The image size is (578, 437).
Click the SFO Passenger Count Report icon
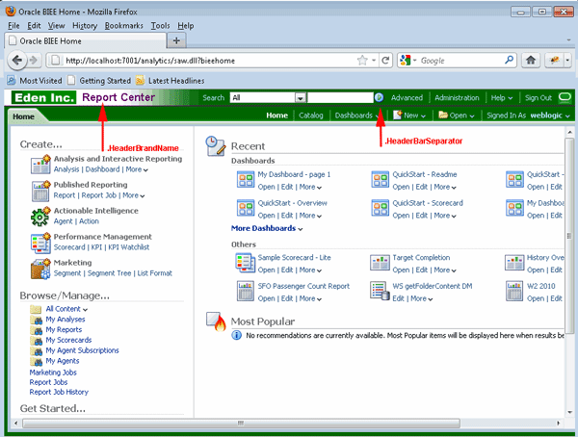tap(246, 291)
